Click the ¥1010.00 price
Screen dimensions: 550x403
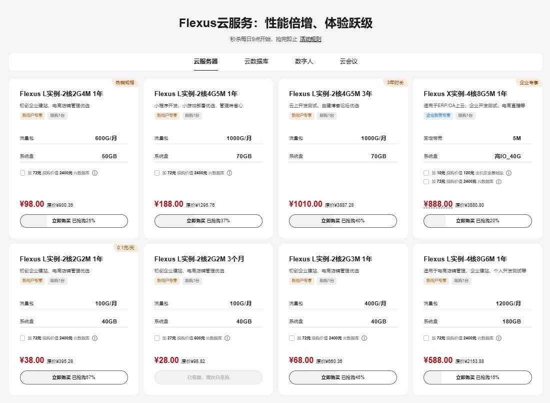(305, 204)
